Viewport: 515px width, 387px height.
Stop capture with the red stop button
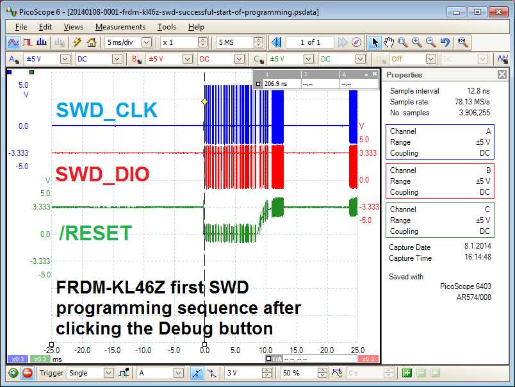28,373
